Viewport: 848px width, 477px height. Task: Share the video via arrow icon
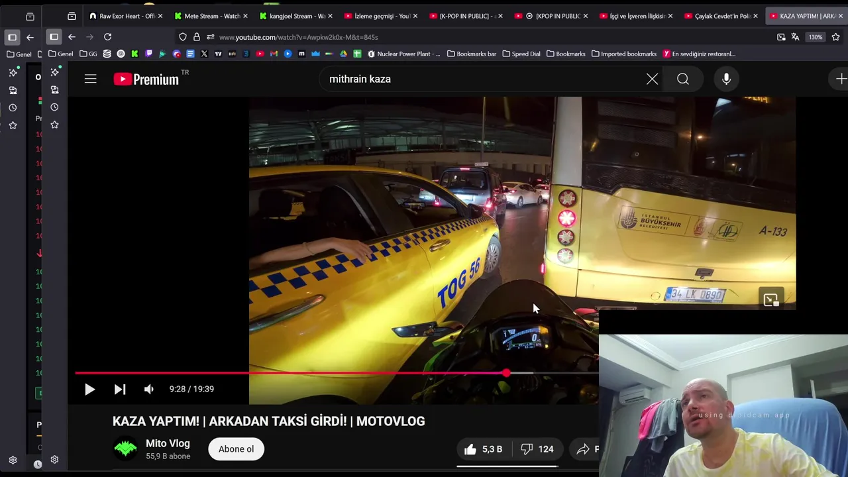point(583,449)
